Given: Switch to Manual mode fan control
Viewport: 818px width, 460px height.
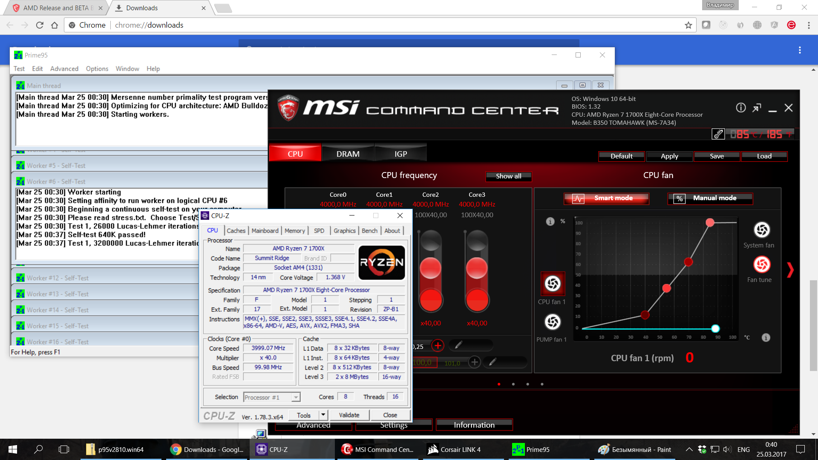Looking at the screenshot, I should coord(710,198).
